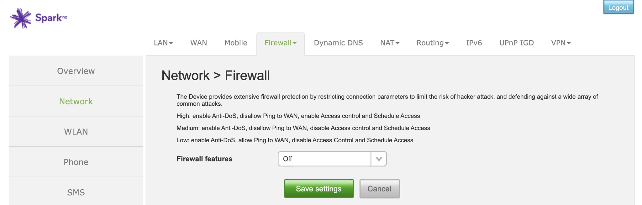Switch to the WAN tab

198,43
